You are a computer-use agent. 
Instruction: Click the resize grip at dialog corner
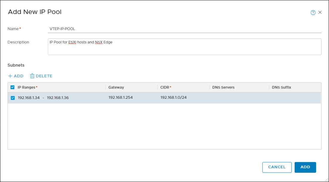point(326,180)
